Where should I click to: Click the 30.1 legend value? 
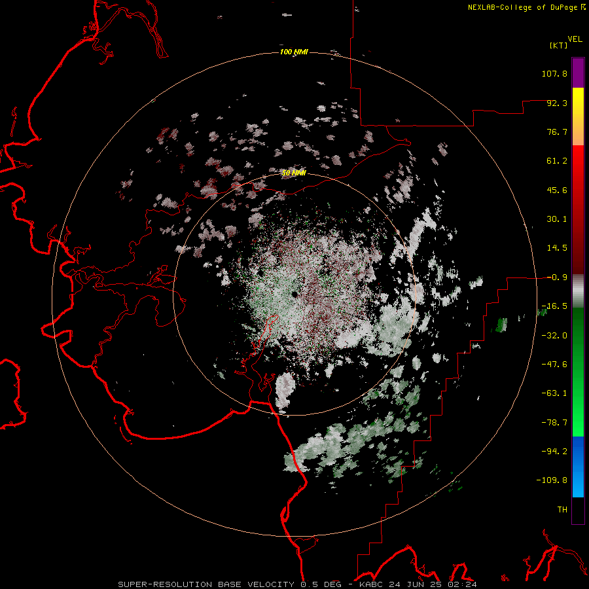[557, 219]
